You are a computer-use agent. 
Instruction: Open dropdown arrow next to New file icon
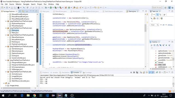pyautogui.click(x=4, y=8)
